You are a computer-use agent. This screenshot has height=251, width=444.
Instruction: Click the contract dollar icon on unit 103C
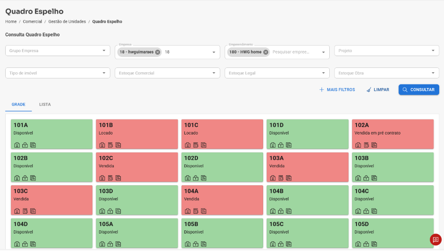(x=25, y=211)
